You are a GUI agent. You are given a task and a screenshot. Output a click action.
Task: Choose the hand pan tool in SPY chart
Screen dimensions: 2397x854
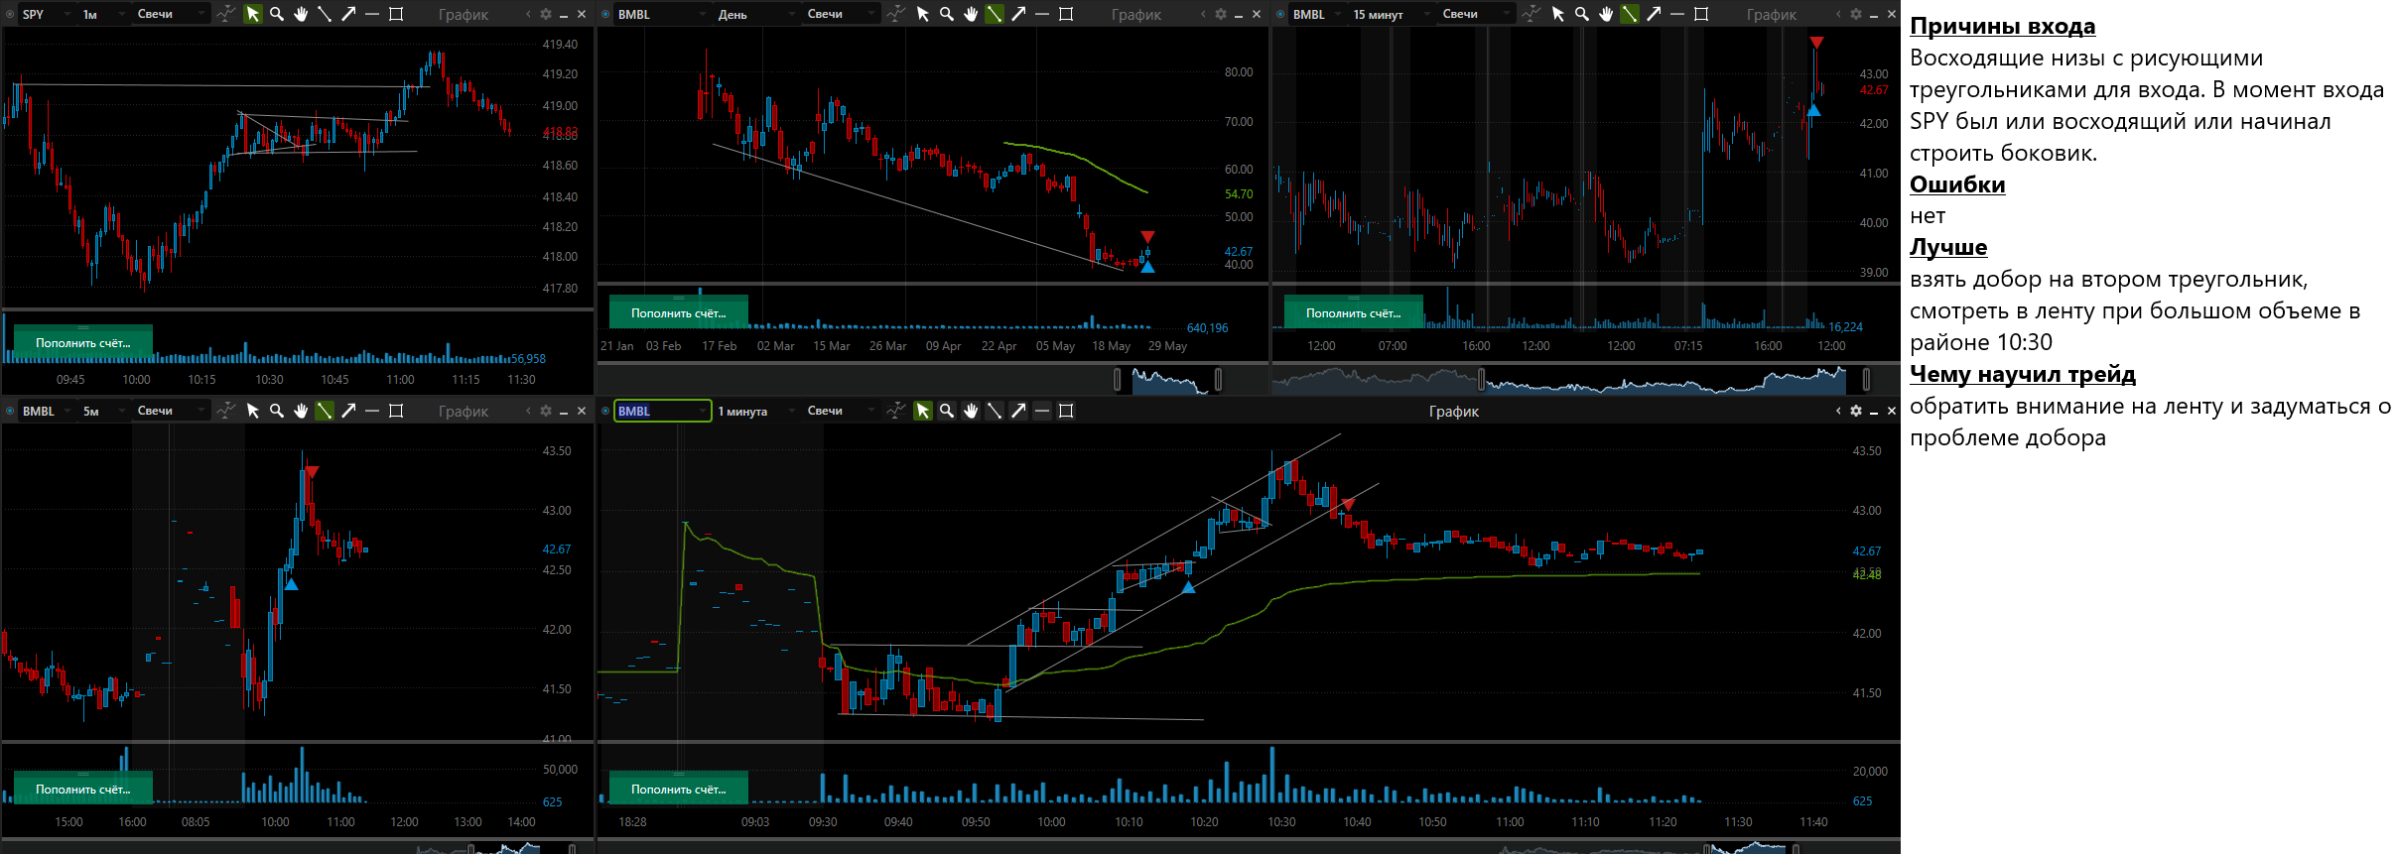point(301,14)
